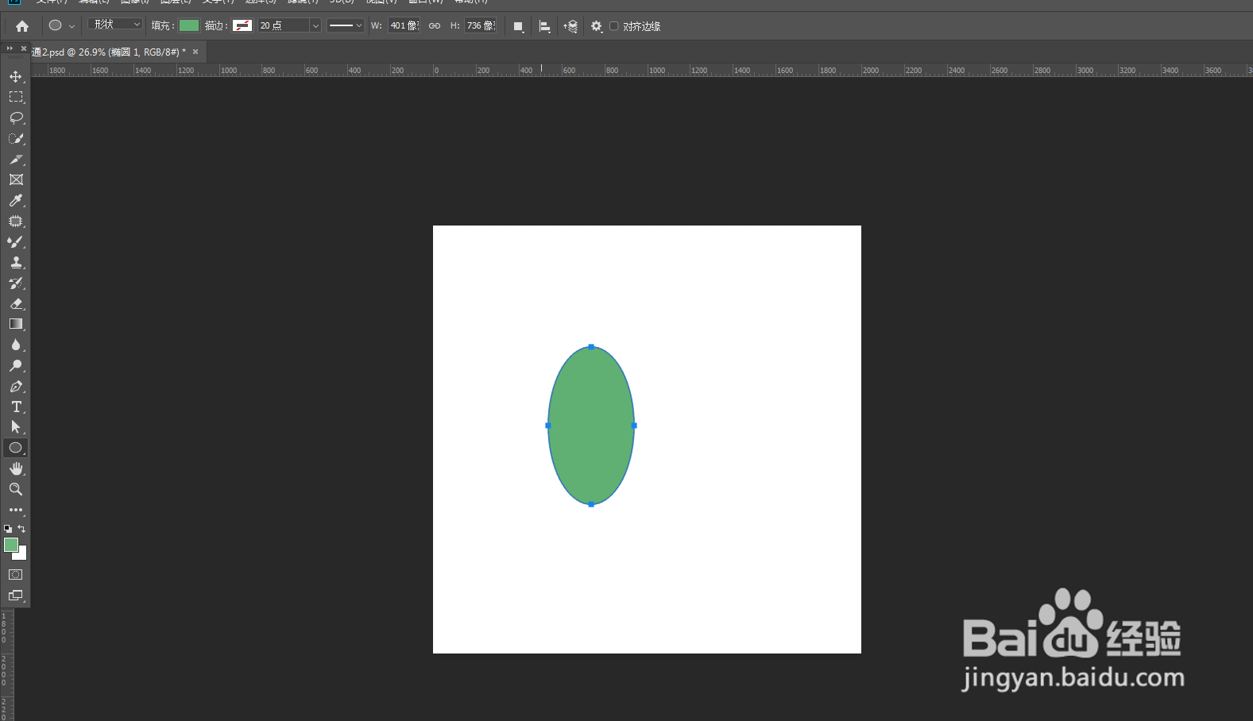This screenshot has width=1253, height=721.
Task: Select the Horizontal Type tool
Action: point(16,407)
